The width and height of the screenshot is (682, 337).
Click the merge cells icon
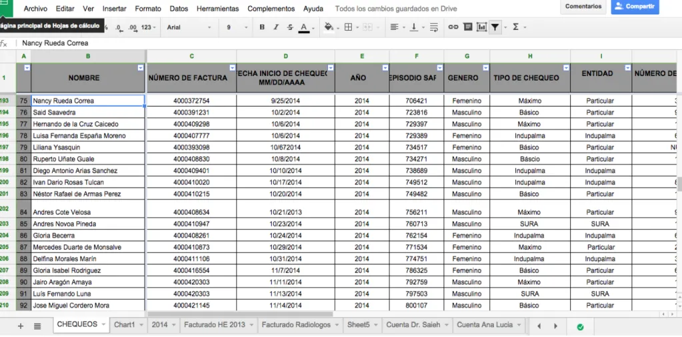[x=368, y=27]
